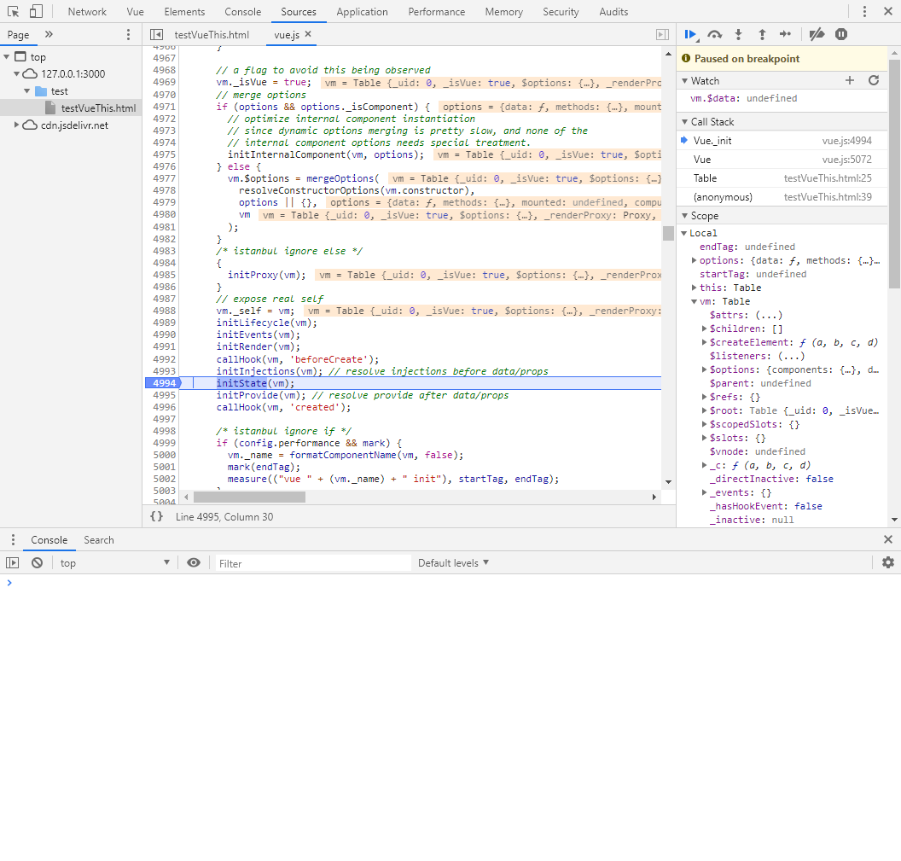The width and height of the screenshot is (901, 861).
Task: Expand the this: Table entry
Action: click(x=695, y=288)
